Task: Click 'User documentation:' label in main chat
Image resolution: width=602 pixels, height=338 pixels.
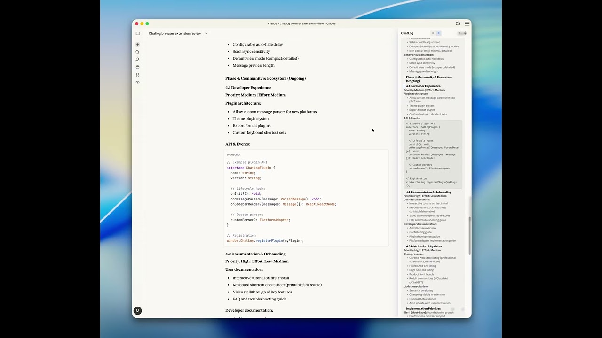Action: tap(244, 269)
